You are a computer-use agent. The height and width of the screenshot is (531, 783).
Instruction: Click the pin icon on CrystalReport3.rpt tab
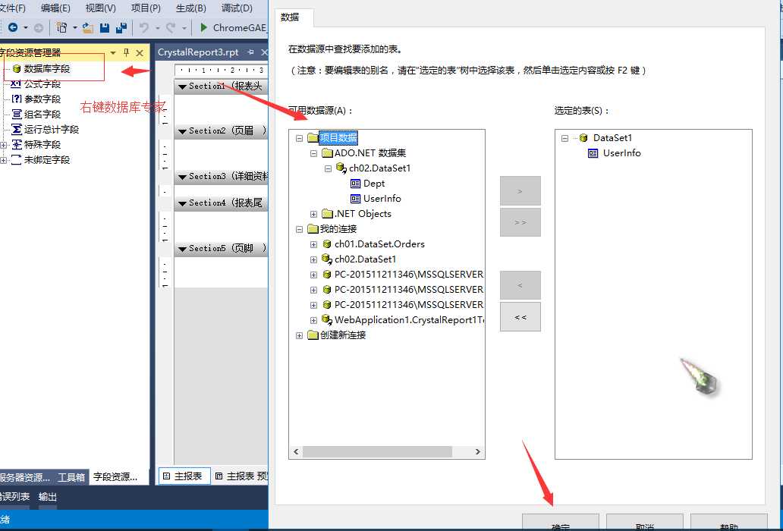[250, 52]
